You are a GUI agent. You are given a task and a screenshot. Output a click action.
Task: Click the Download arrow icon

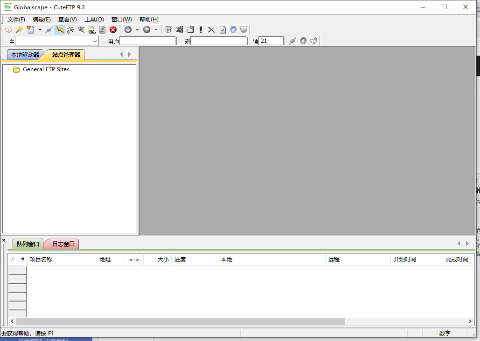coord(128,30)
